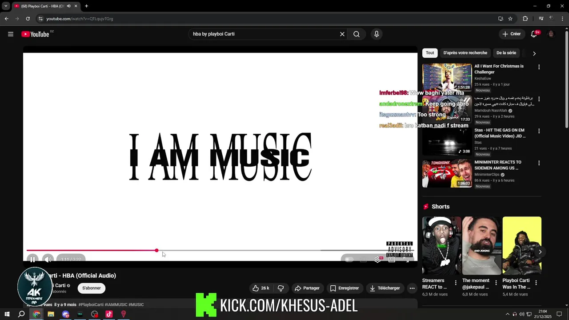
Task: Open 'Playboi Carti Was In The' short
Action: (522, 246)
